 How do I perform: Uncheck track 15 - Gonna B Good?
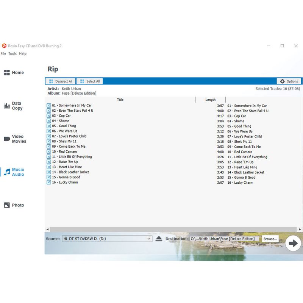(49, 177)
